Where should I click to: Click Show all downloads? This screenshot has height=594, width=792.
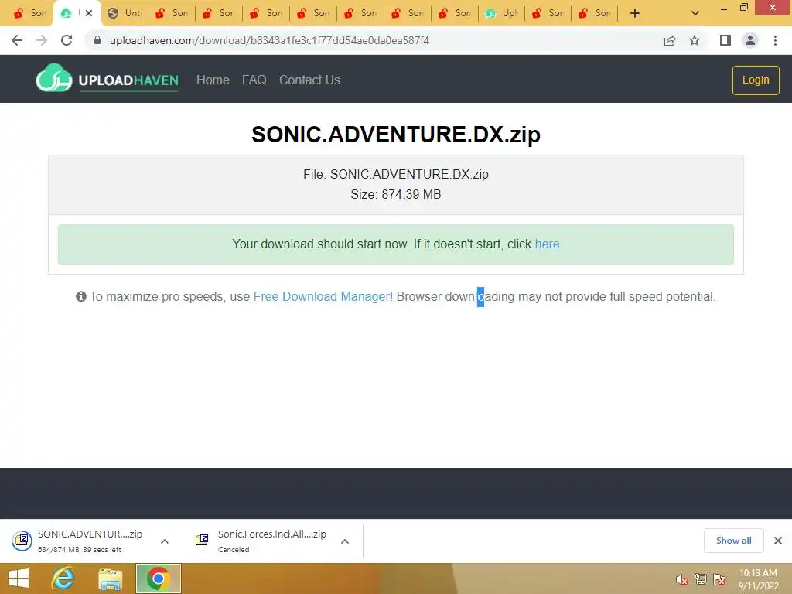[733, 541]
